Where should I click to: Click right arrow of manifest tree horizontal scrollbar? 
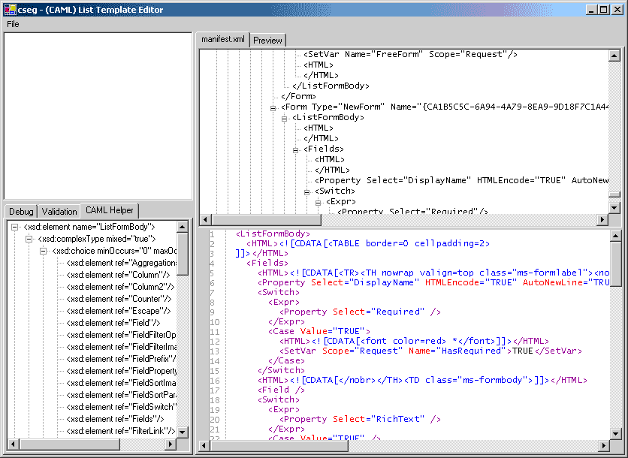click(x=602, y=219)
